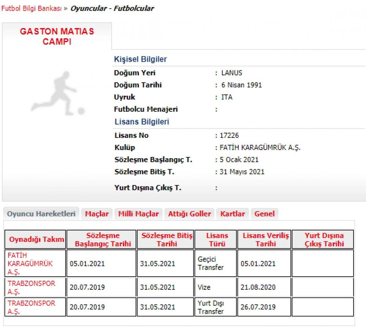
Task: Switch to the Genel tab
Action: [264, 214]
